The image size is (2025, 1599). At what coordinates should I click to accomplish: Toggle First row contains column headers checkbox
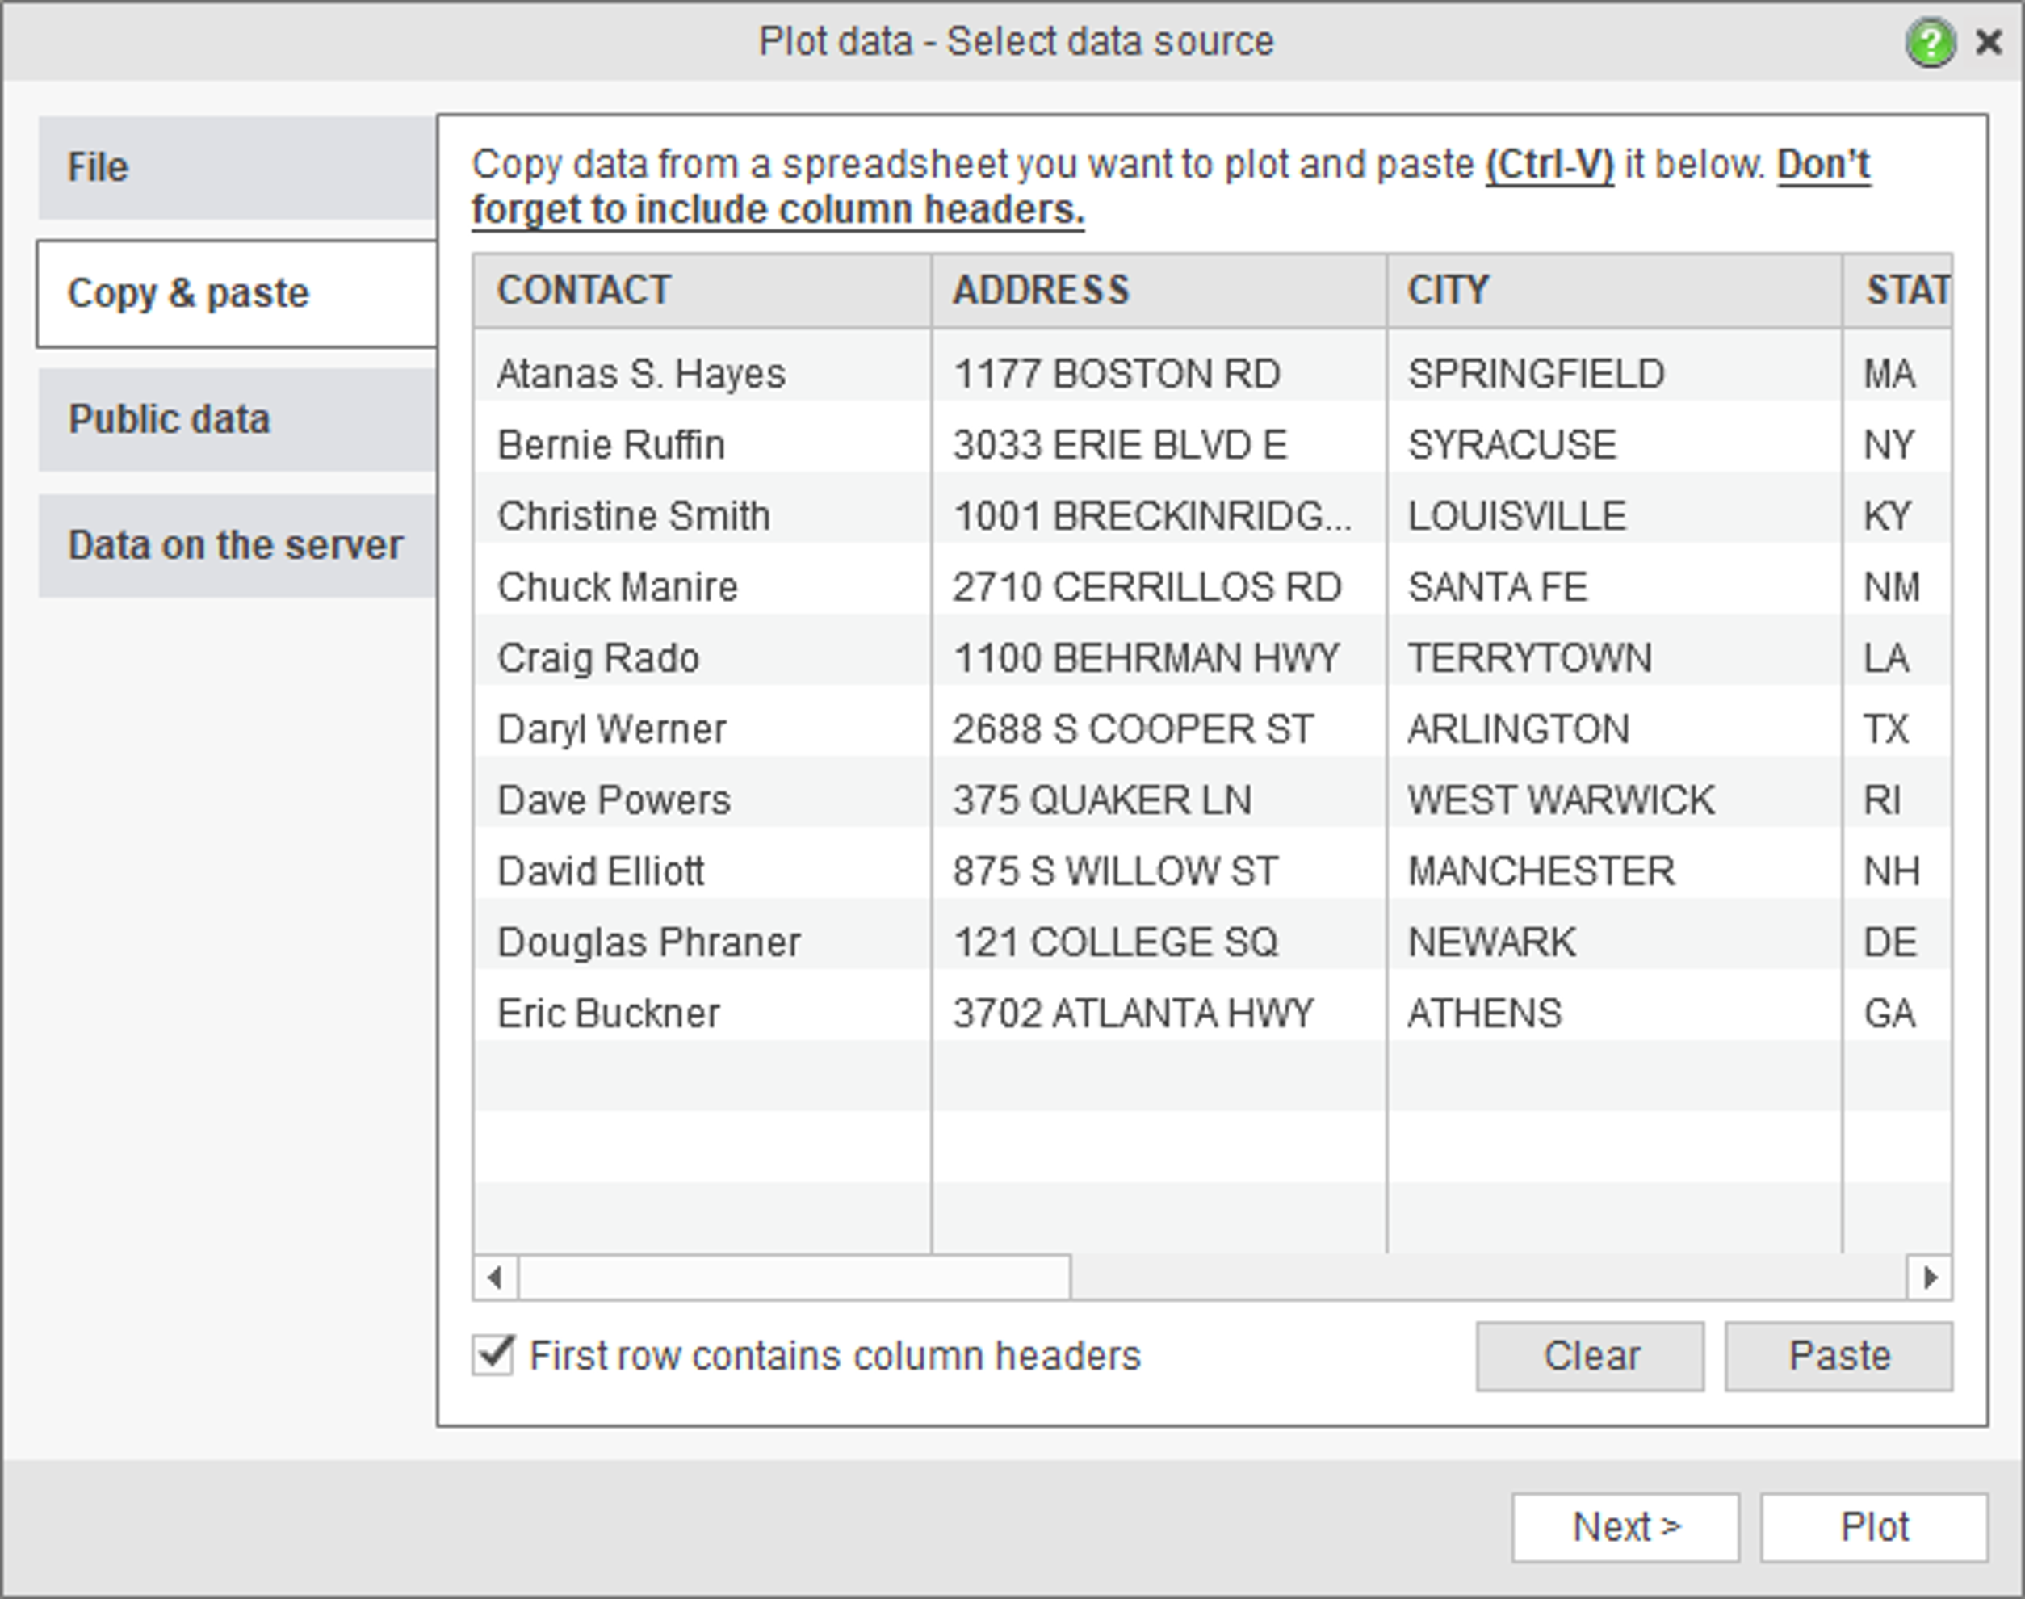coord(493,1356)
